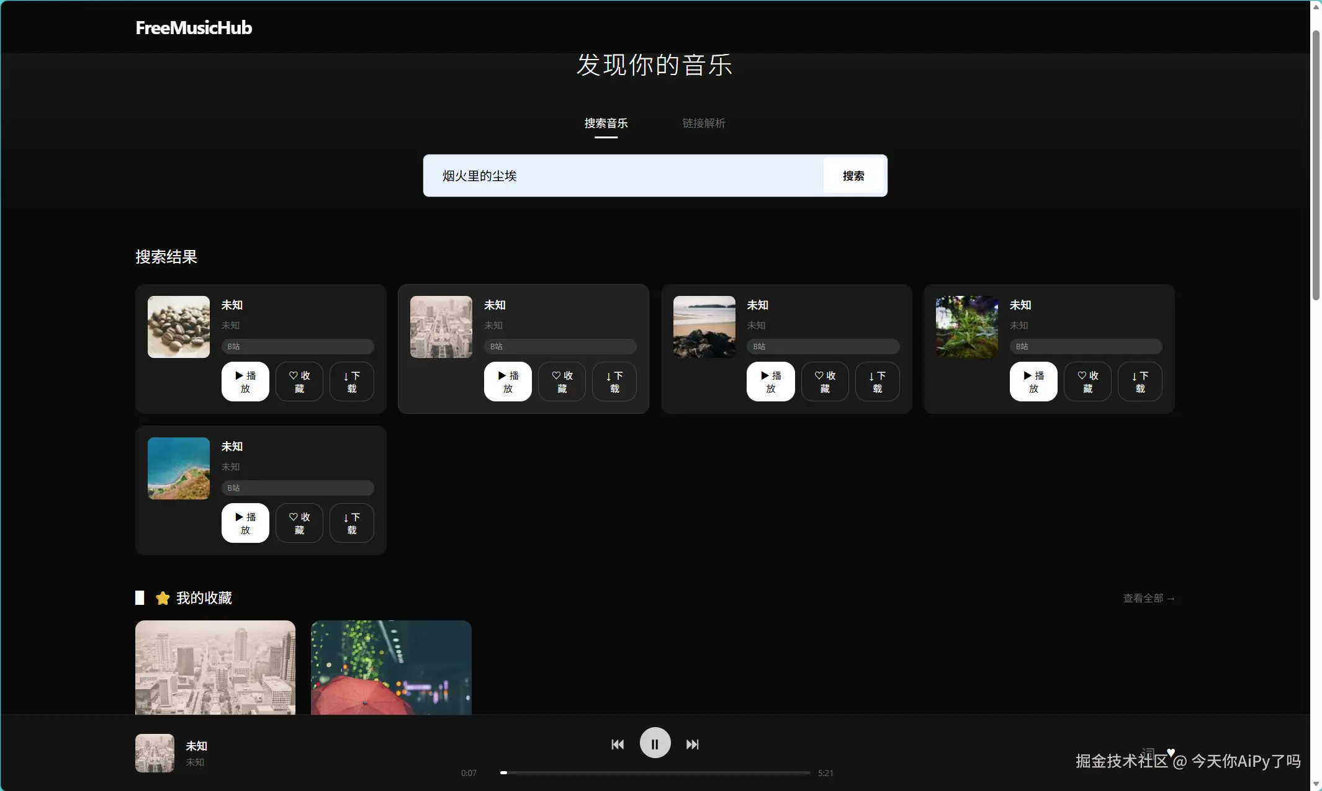Open the red umbrella favorite thumbnail
Screen dimensions: 1322x791
click(x=391, y=667)
